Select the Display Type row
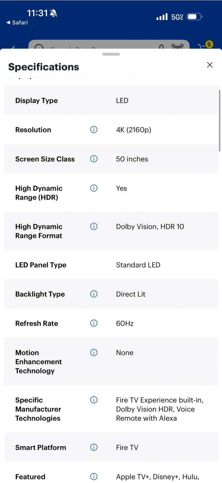 111,101
